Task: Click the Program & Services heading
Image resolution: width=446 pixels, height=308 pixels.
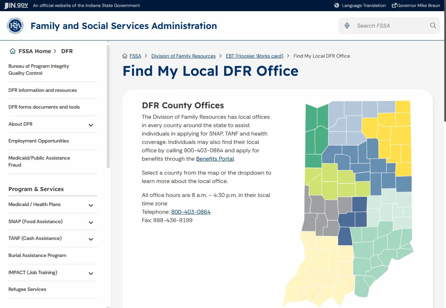Action: pos(36,189)
